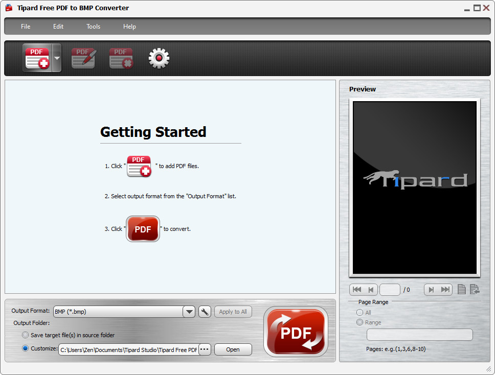The image size is (495, 375).
Task: Jump to first page with the skip-back icon
Action: [x=357, y=290]
